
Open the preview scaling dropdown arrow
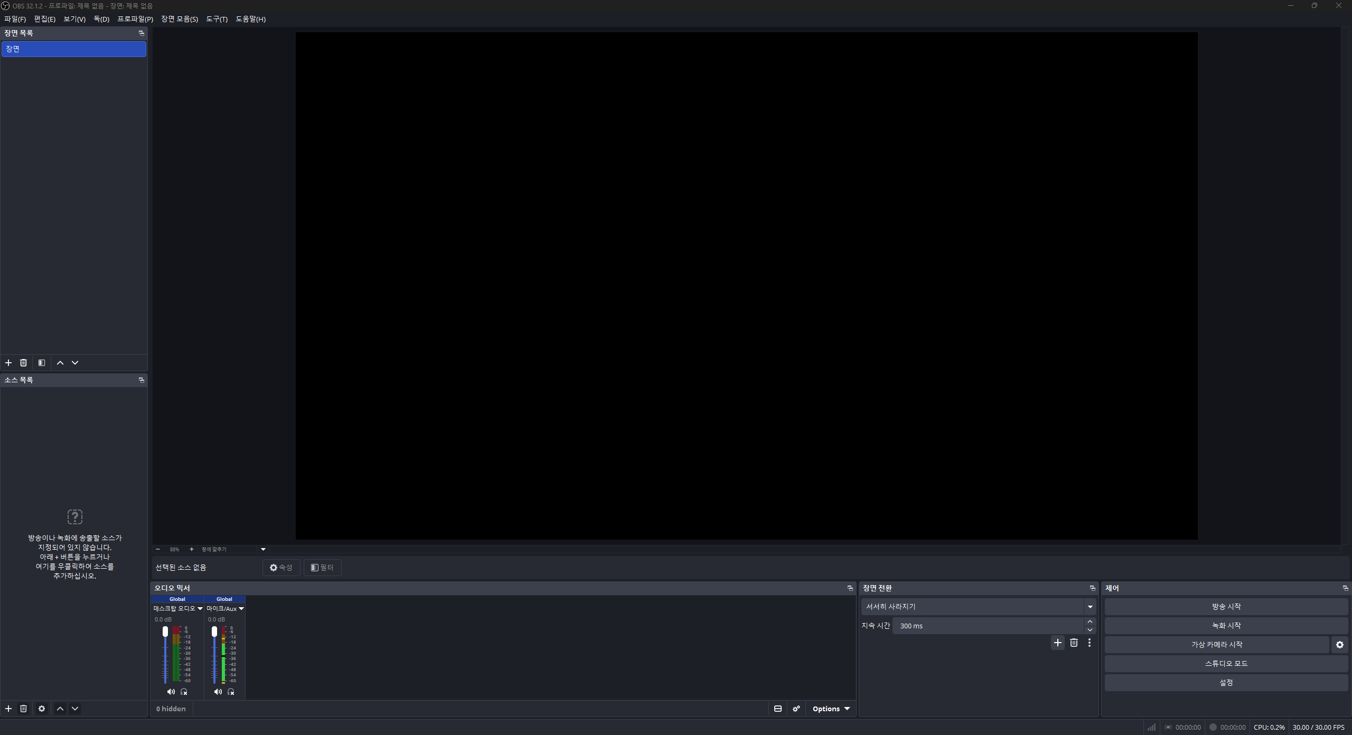[263, 549]
